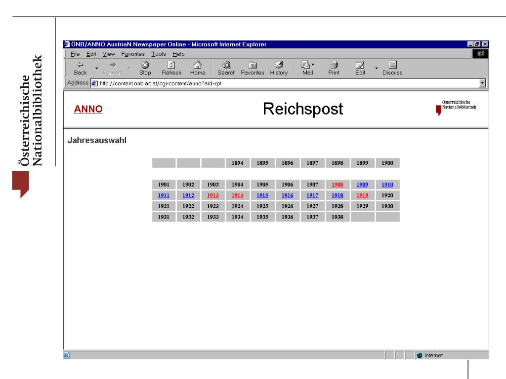Click Österreichische Nationalbibliothek logo in page header
Screen dimensions: 506x379
[x=456, y=107]
